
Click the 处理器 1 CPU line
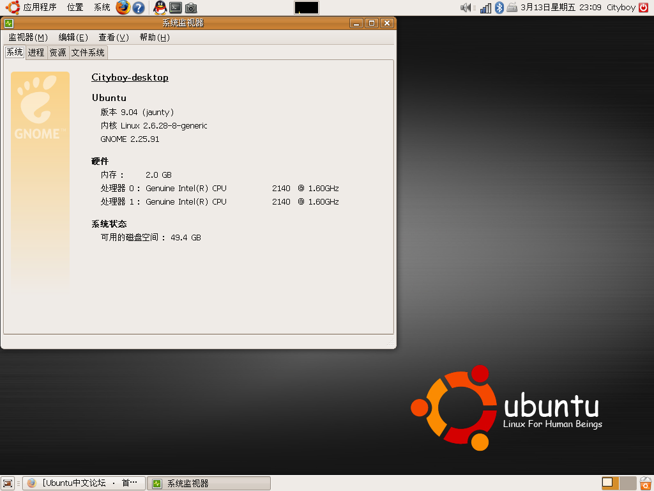click(220, 201)
